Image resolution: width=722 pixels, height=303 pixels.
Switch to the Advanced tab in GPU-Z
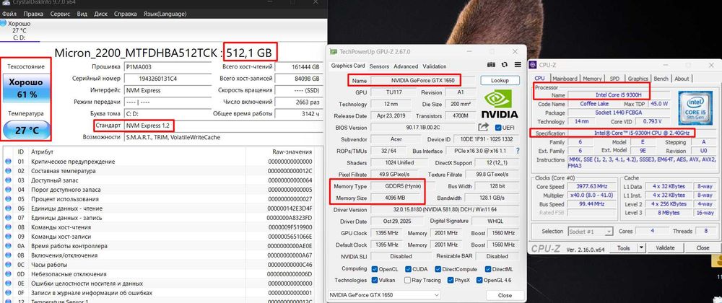coord(406,66)
